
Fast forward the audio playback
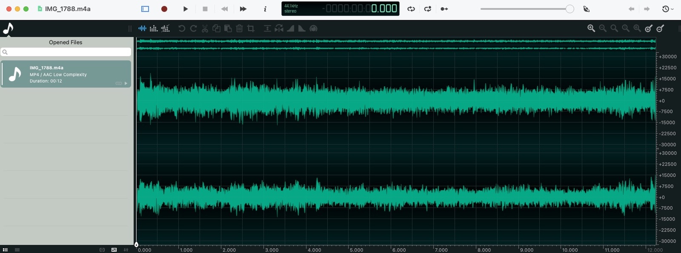[243, 9]
